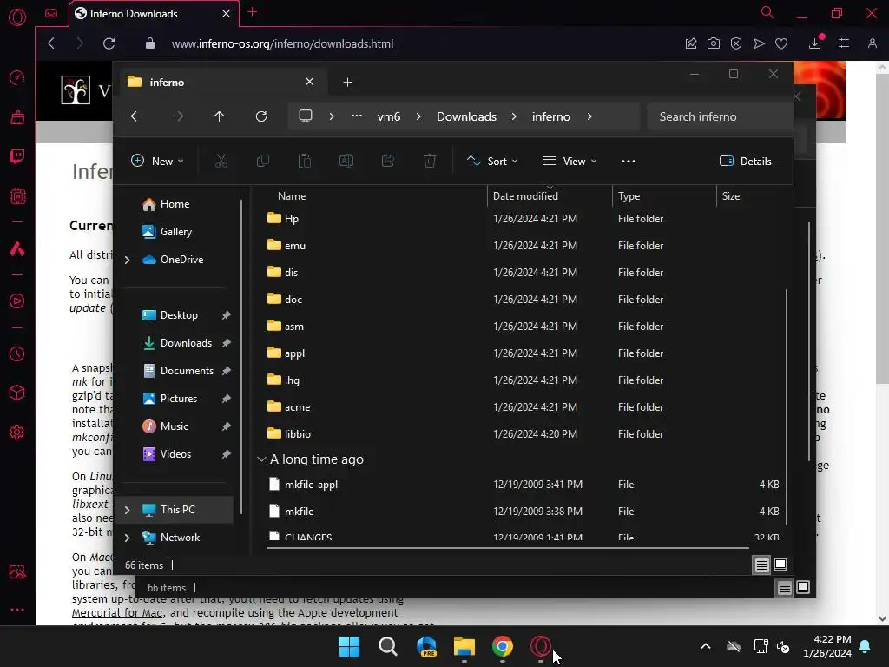
Task: Expand Network in navigation pane
Action: point(127,538)
